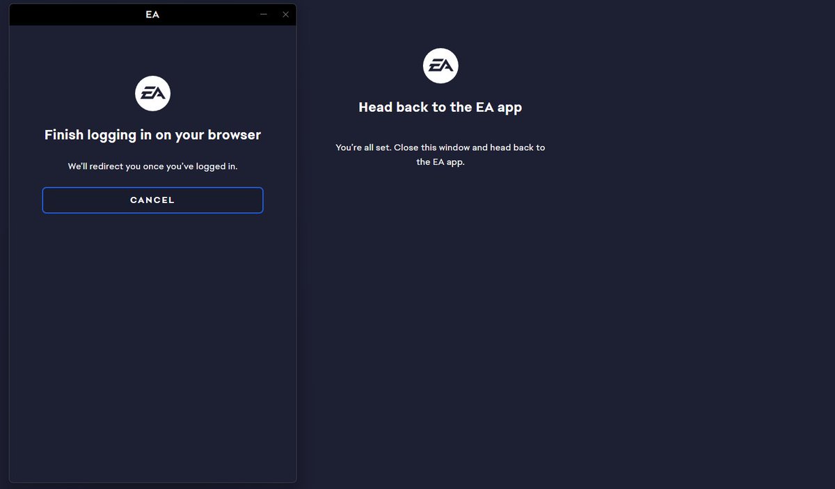
Task: Click the CANCEL button in EA login window
Action: [x=152, y=200]
